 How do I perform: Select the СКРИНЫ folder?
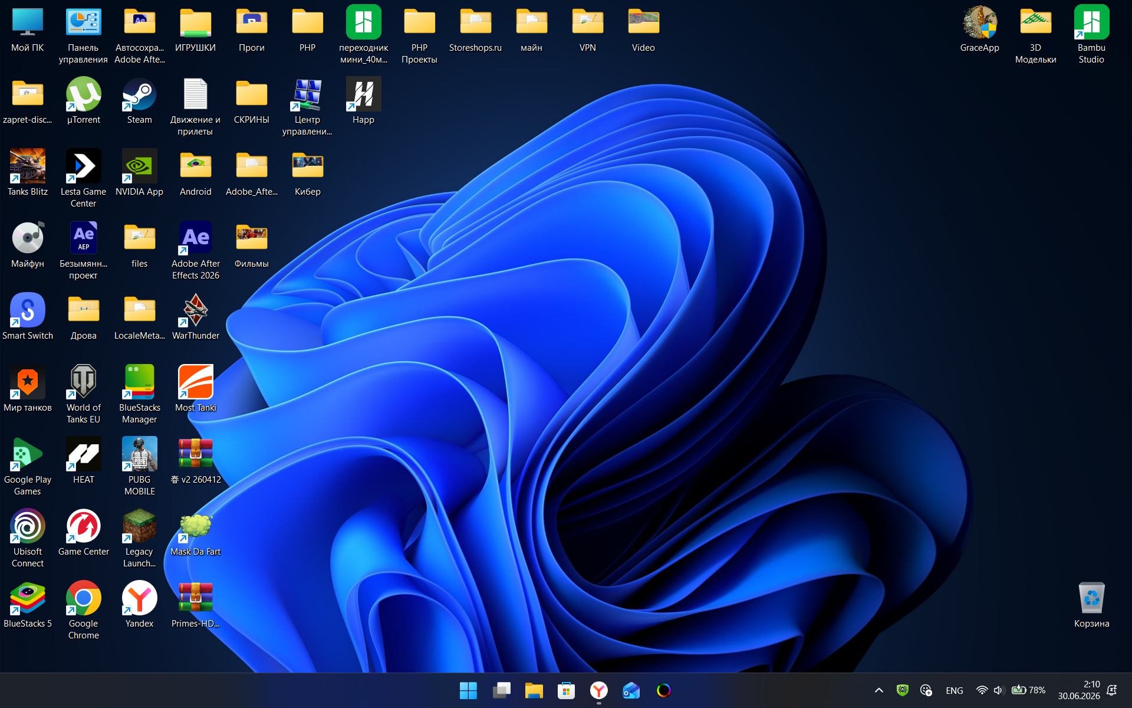[251, 101]
